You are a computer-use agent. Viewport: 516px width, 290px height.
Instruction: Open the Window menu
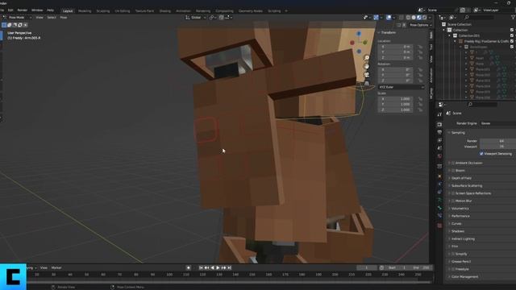(37, 10)
